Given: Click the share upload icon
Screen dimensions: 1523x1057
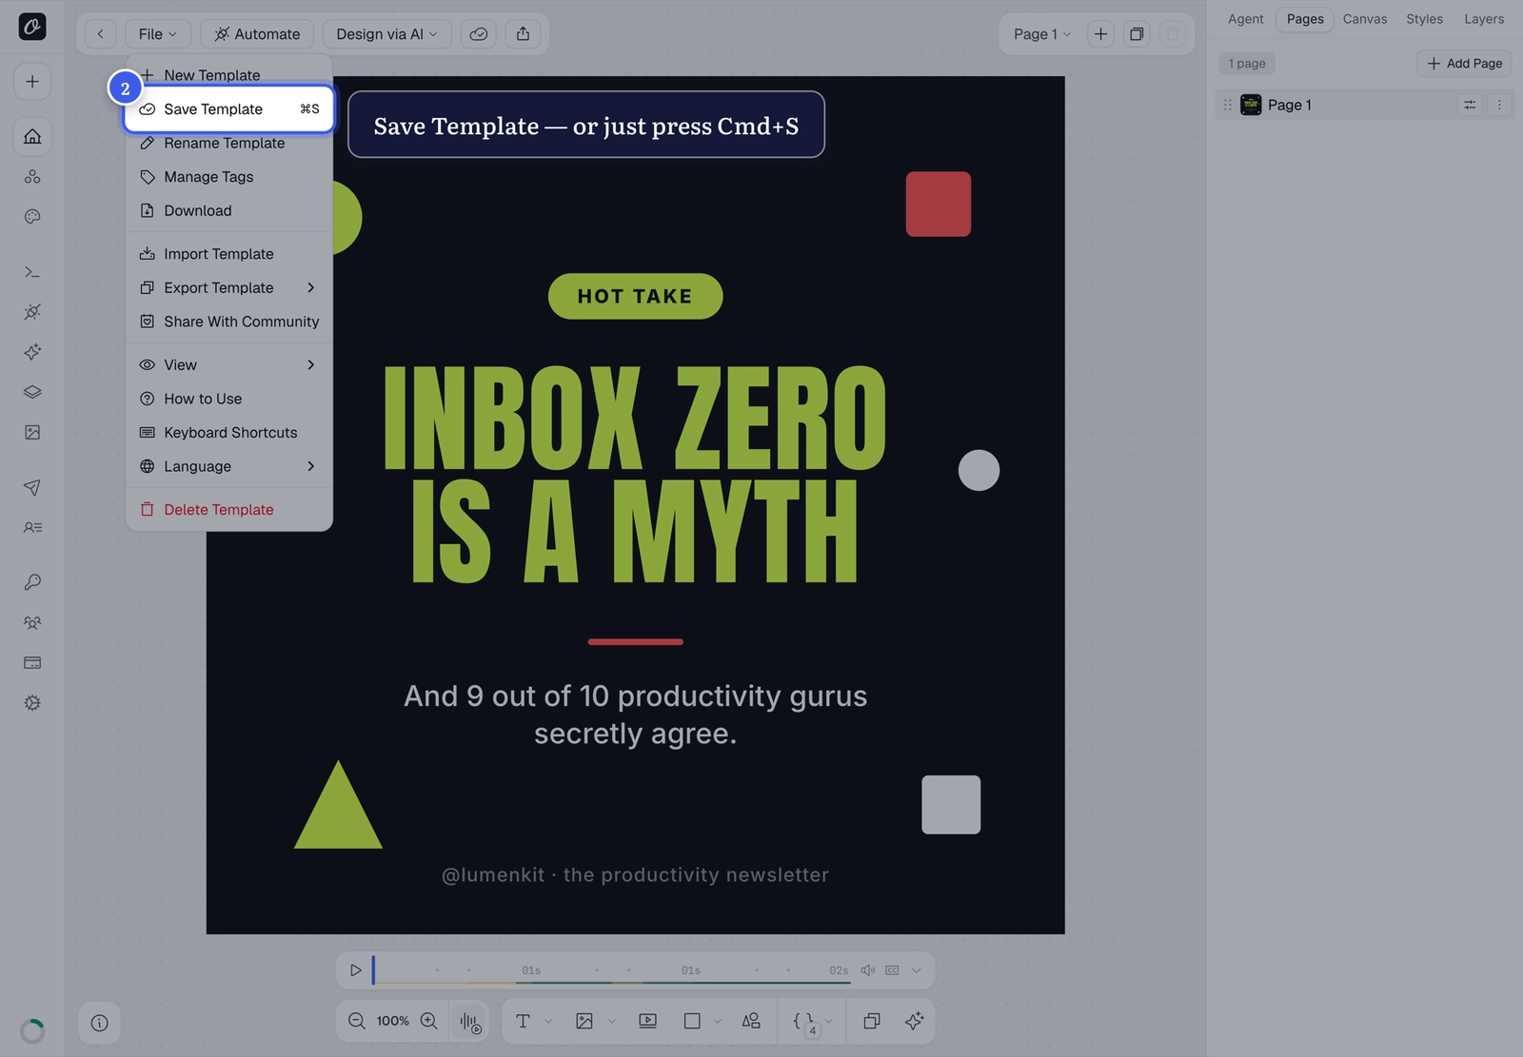Looking at the screenshot, I should click(523, 34).
